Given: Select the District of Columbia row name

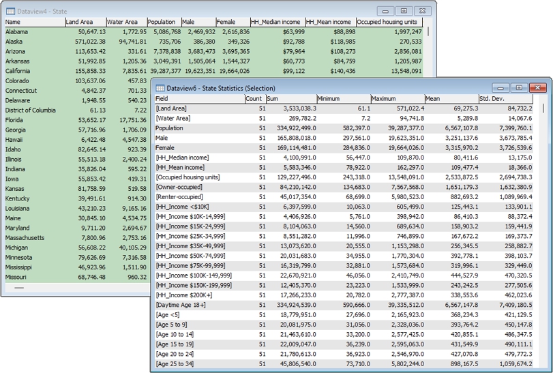Looking at the screenshot, I should click(x=30, y=110).
